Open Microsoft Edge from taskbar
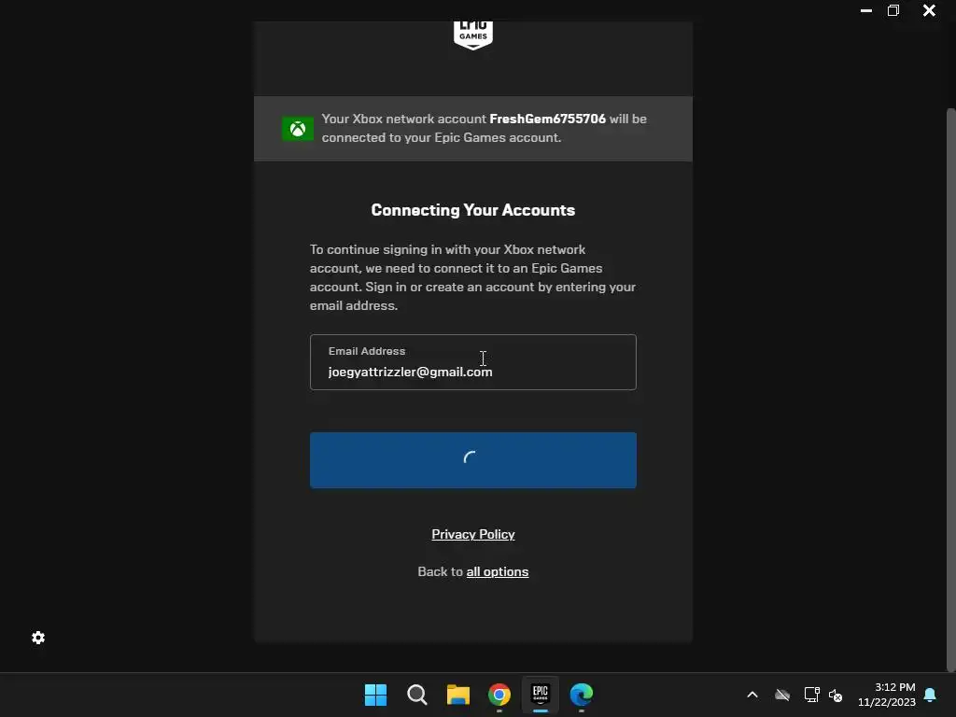 tap(581, 695)
